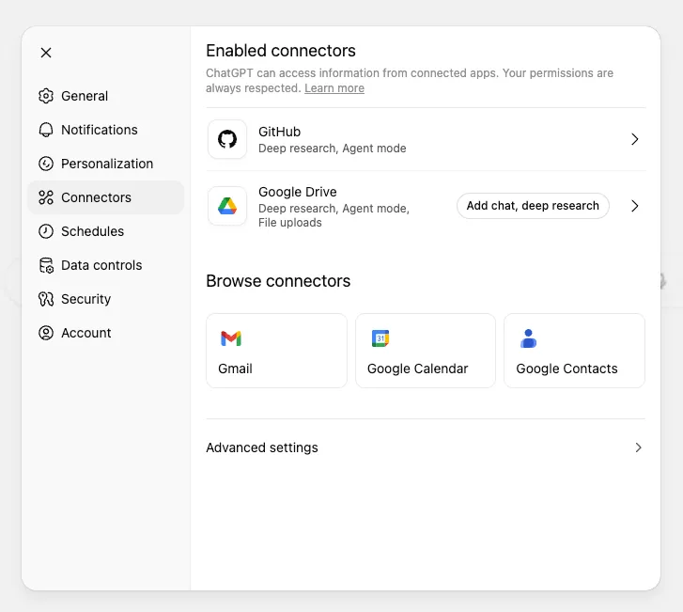
Task: Close the settings dialog with the X
Action: point(46,53)
